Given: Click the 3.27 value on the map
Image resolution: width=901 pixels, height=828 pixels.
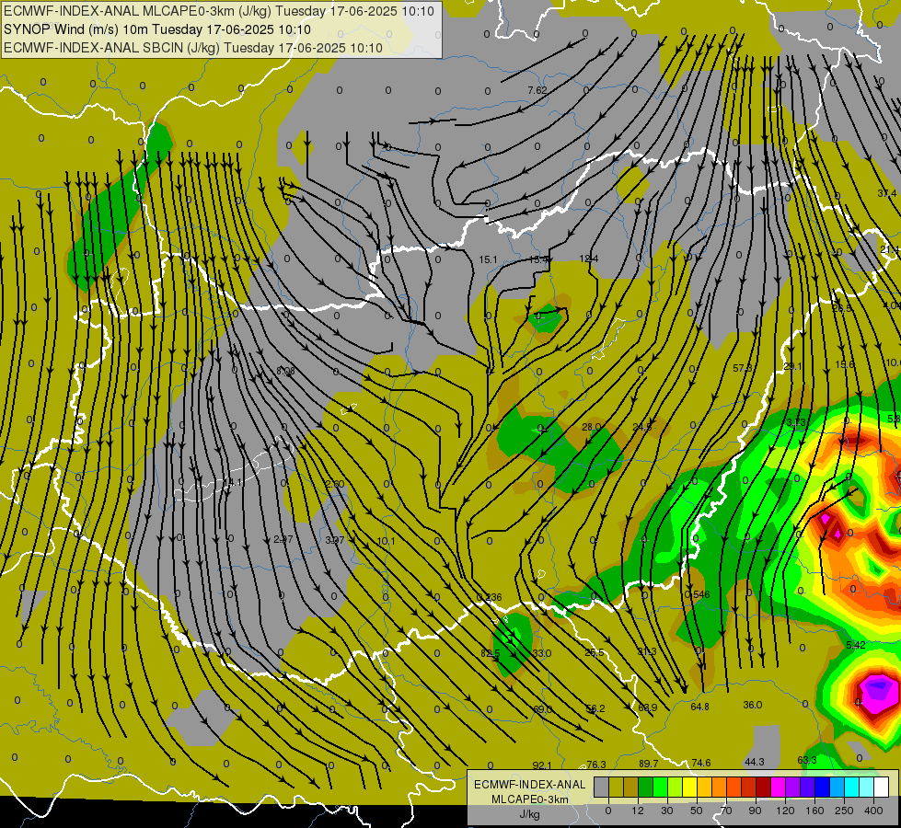Looking at the screenshot, I should 334,540.
